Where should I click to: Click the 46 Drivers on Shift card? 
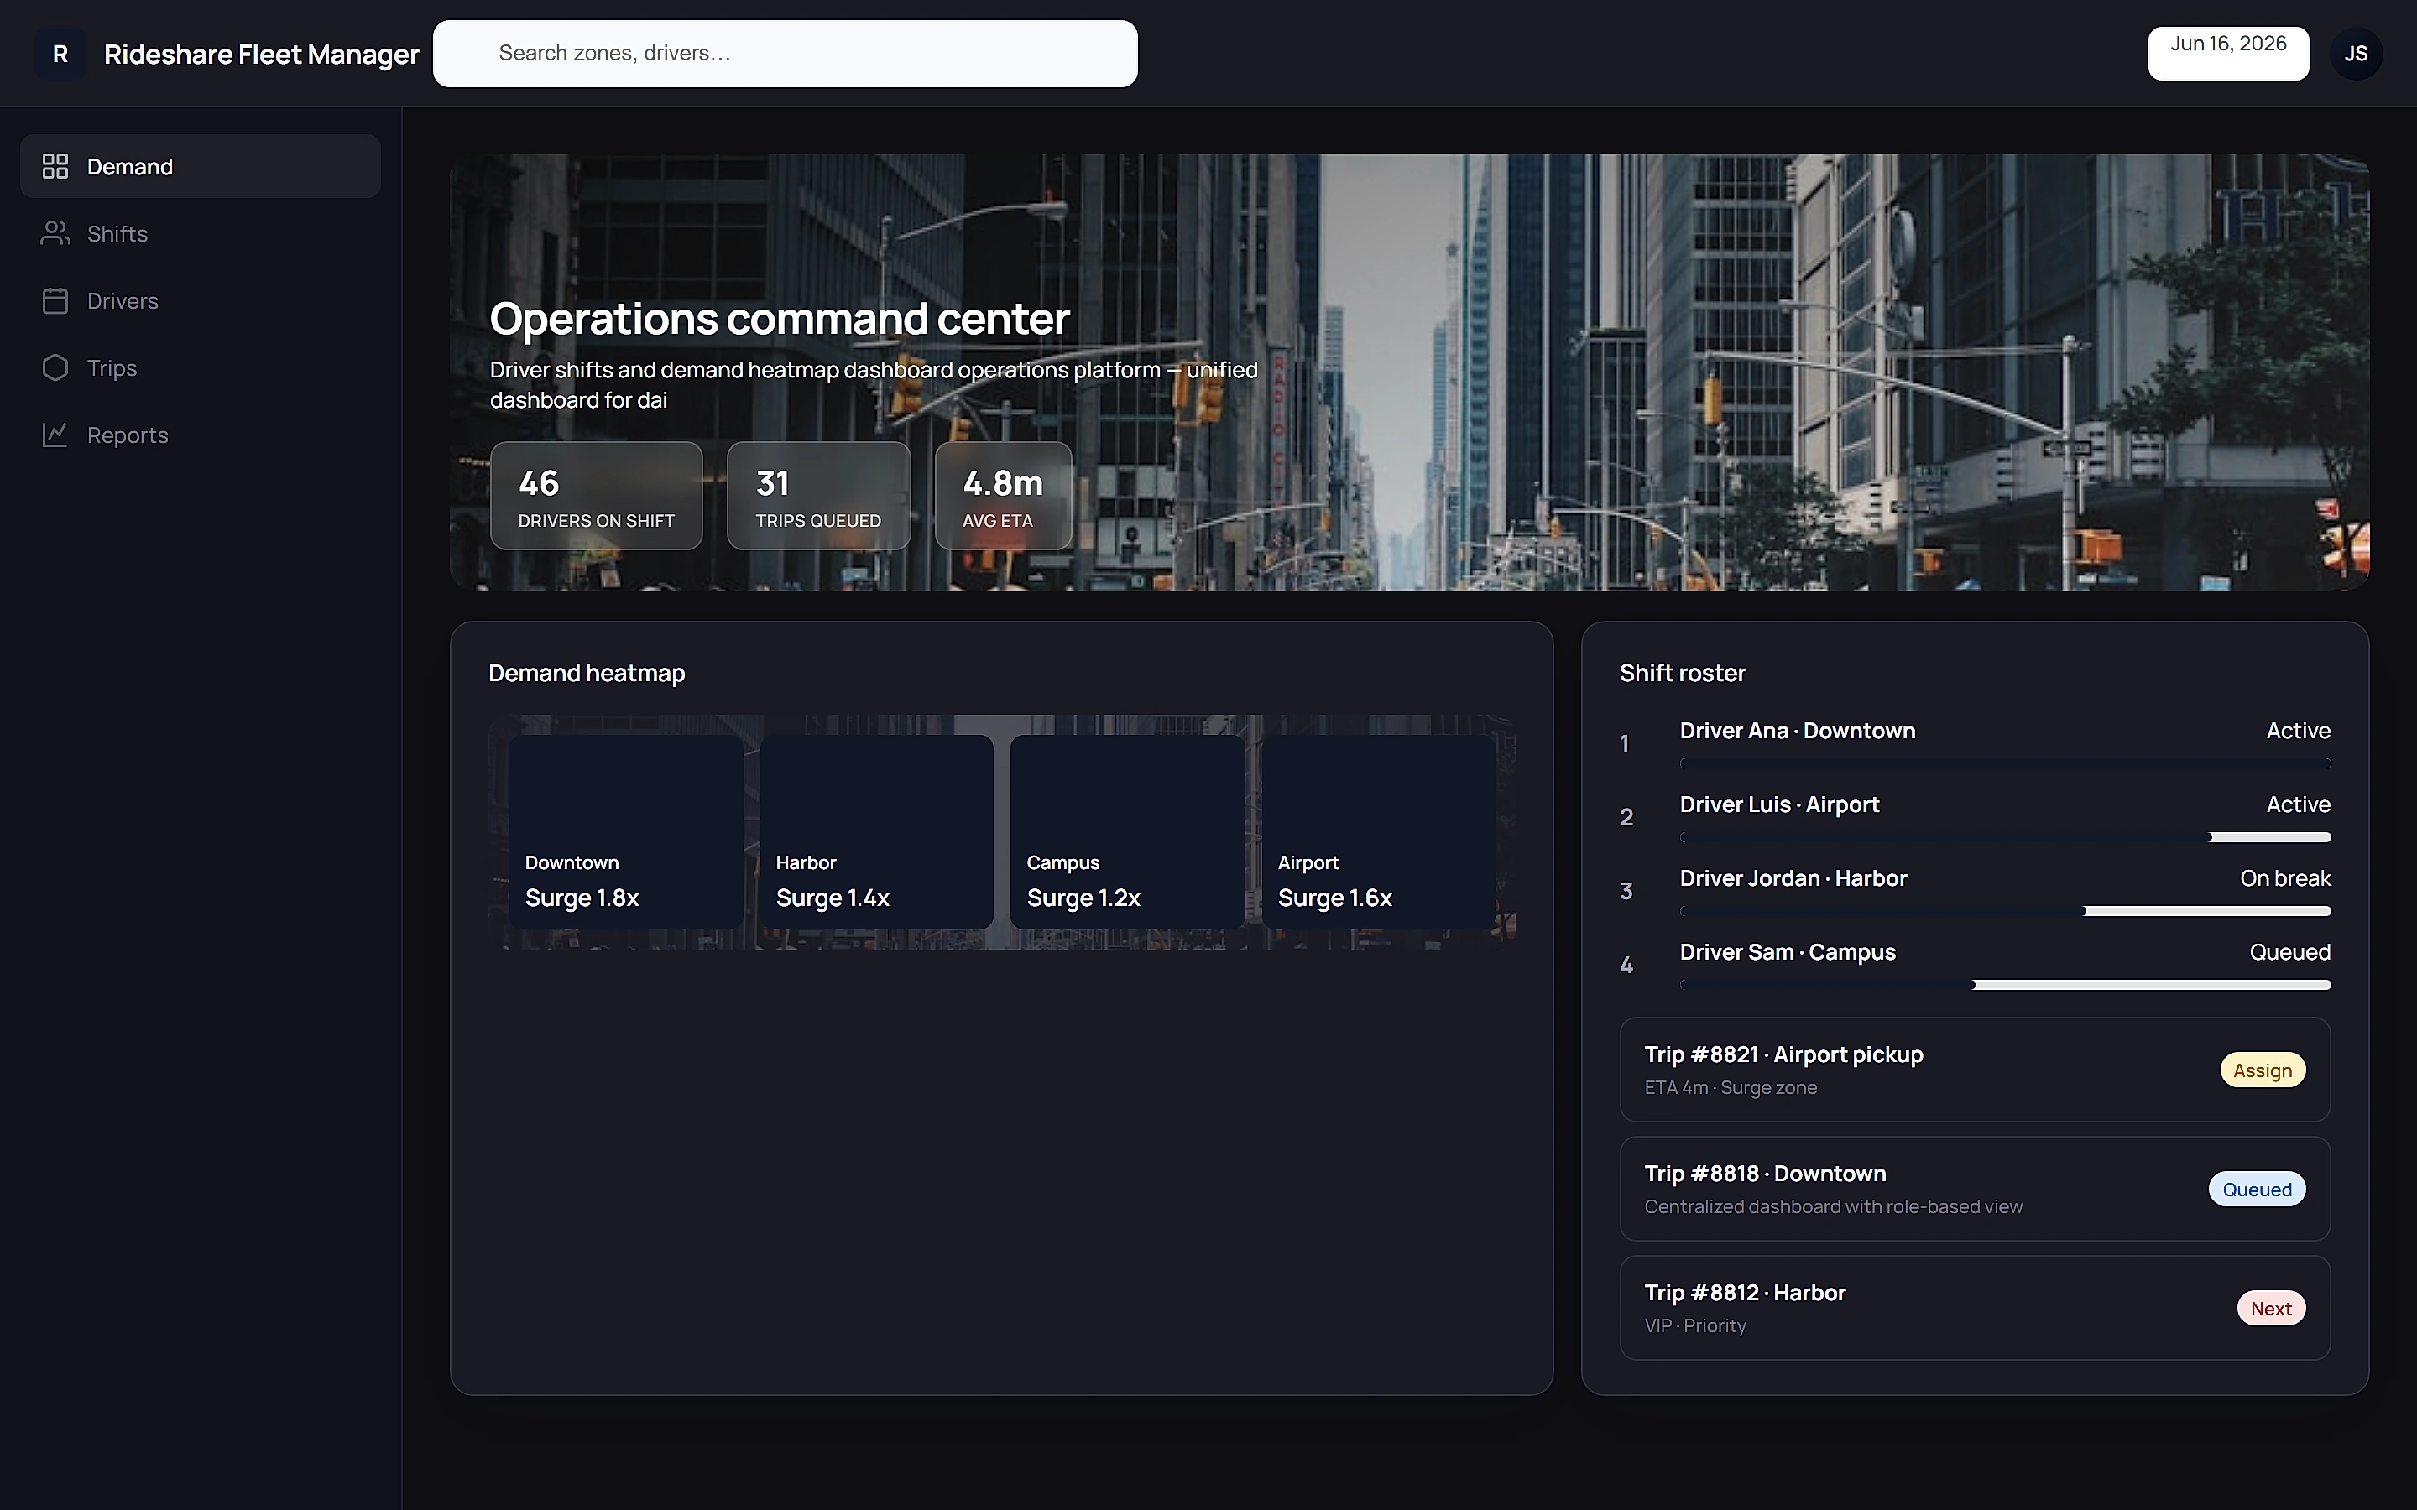596,495
